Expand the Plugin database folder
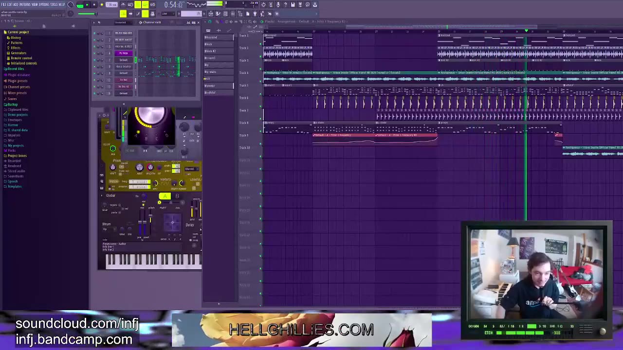Viewport: 623px width, 350px height. (x=18, y=75)
